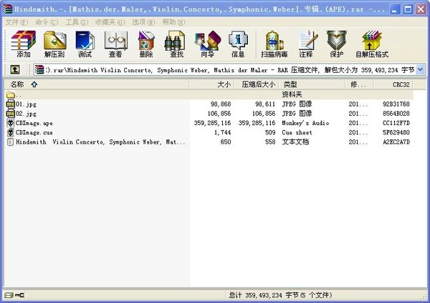Click the toolbar grip handle
This screenshot has height=303, width=430.
coord(5,44)
